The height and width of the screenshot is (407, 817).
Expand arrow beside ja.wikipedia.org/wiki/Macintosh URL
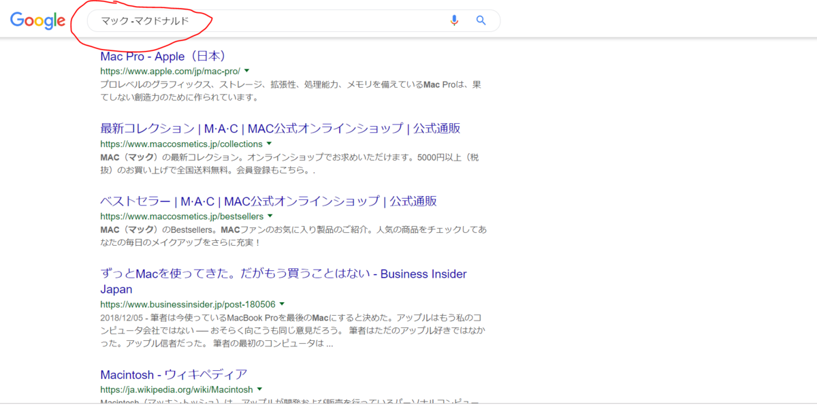pyautogui.click(x=259, y=390)
